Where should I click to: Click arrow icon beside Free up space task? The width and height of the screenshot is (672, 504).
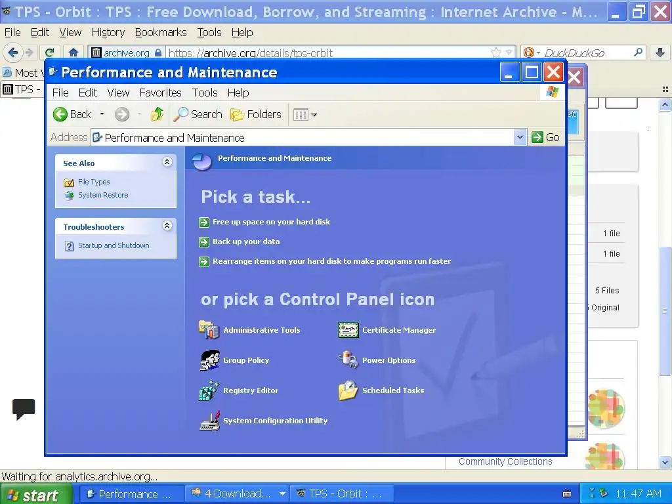204,222
